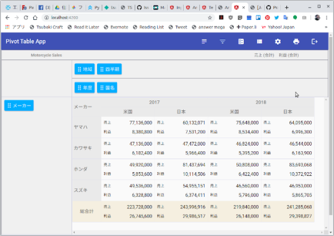Open settings gear in Pivot Table App
Viewport: 334px width, 236px height.
[278, 42]
